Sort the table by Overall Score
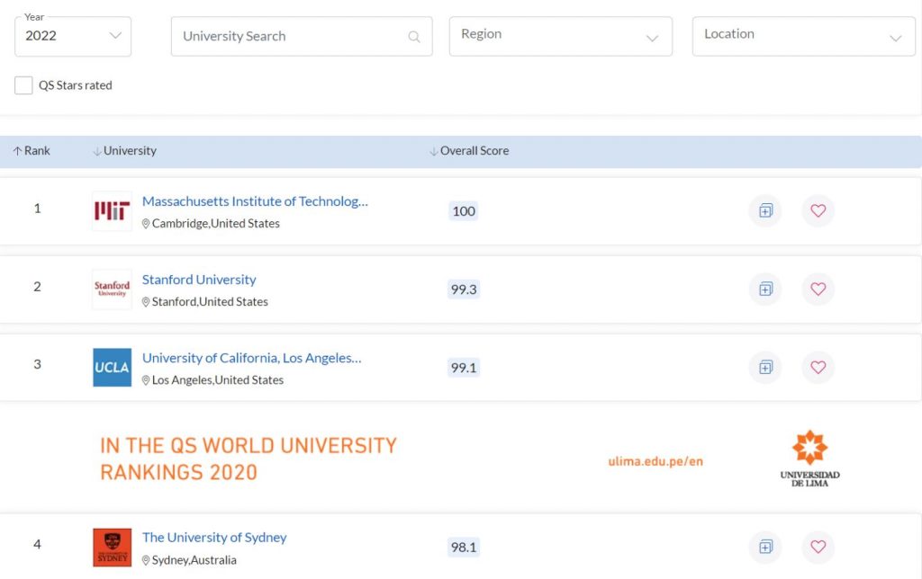The width and height of the screenshot is (922, 579). click(469, 151)
